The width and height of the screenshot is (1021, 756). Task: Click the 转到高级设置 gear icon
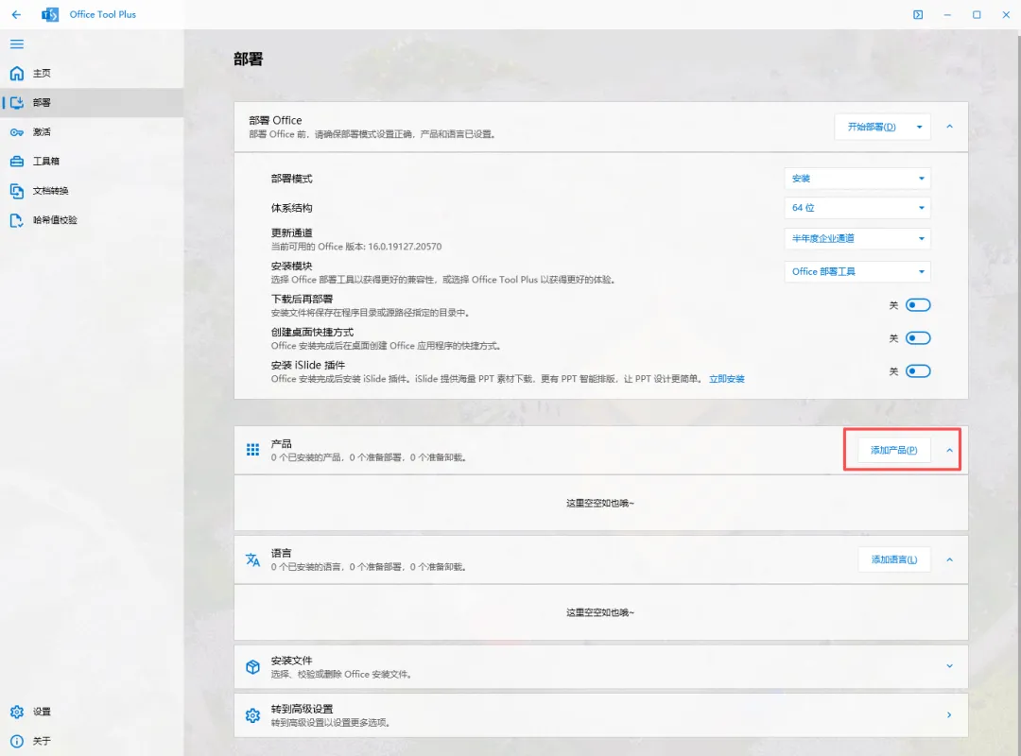tap(252, 715)
